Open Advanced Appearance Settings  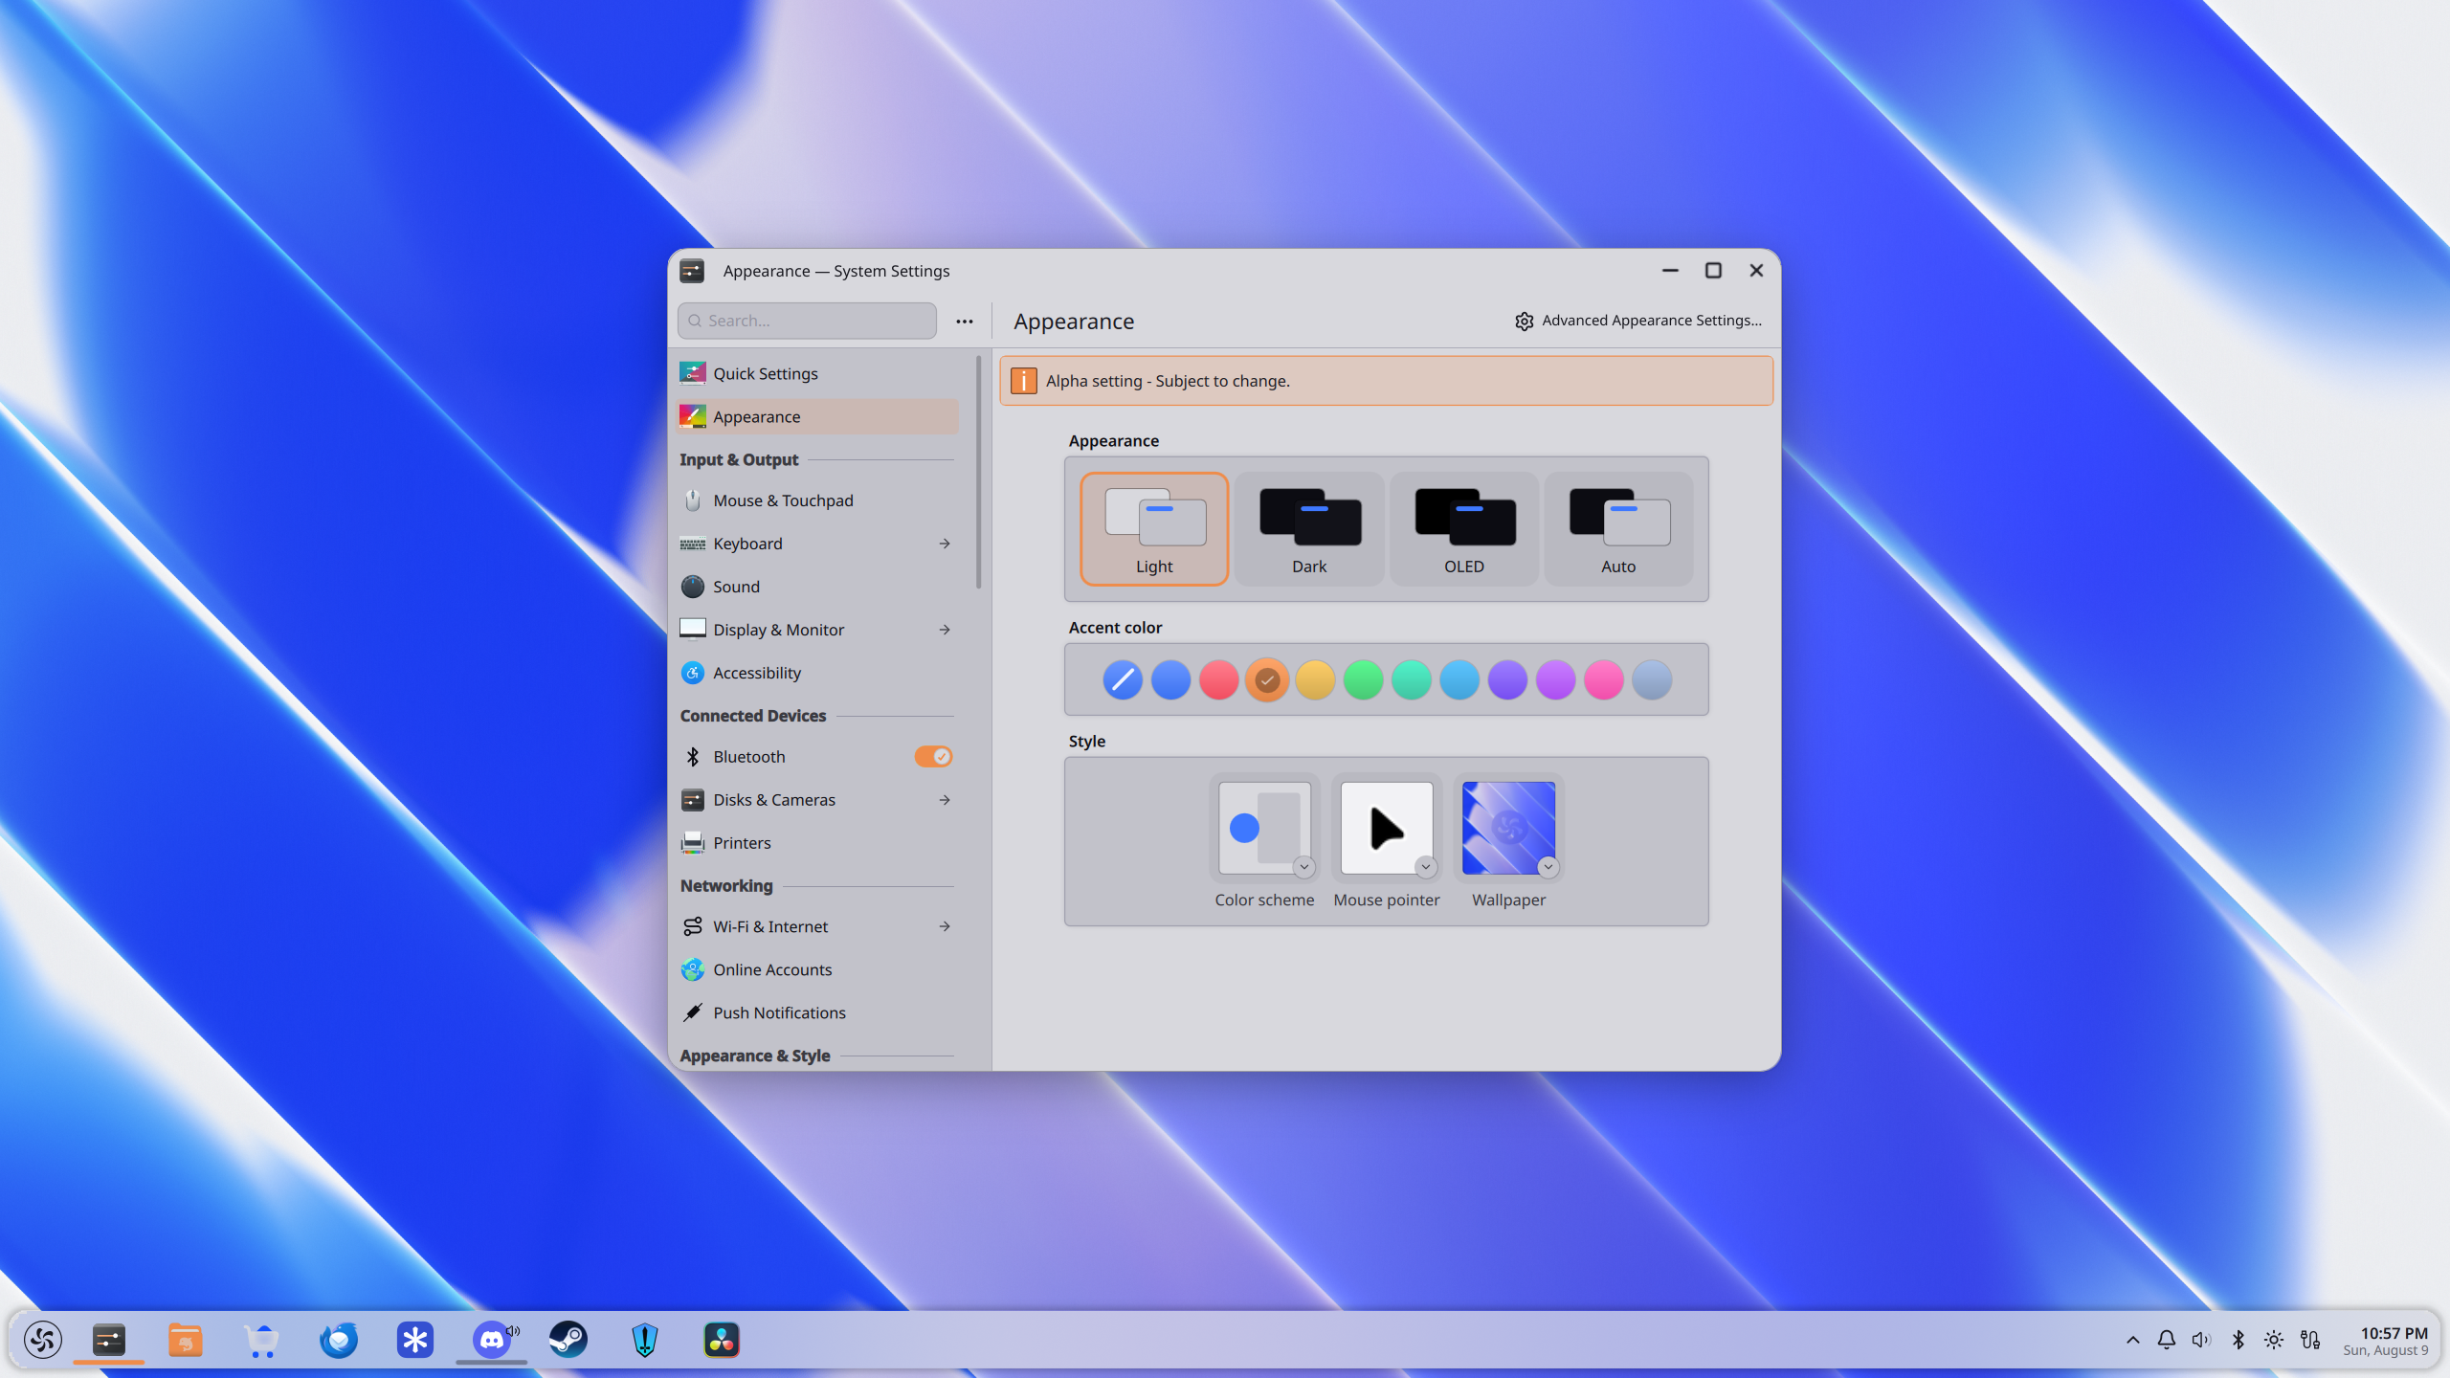click(1638, 321)
